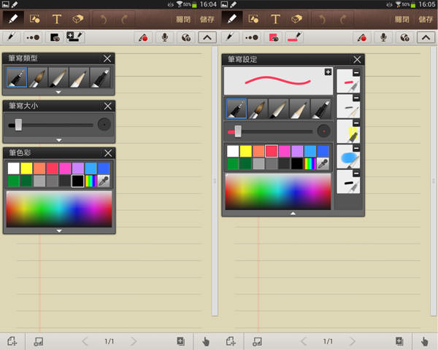Choose the blue marker preset thumbnail
This screenshot has height=350, width=438.
coord(347,157)
